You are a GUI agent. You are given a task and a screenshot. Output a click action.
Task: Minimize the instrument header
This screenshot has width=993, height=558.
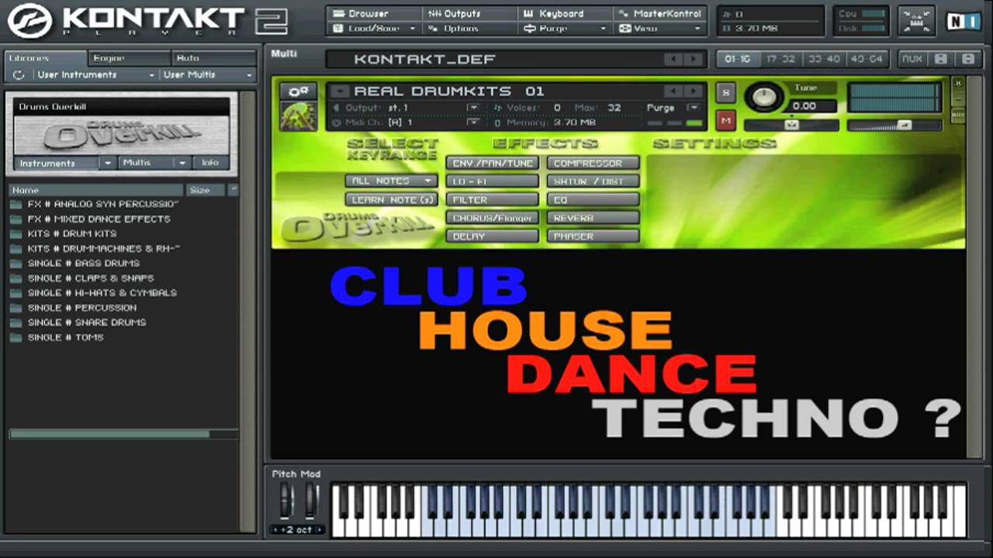pyautogui.click(x=958, y=98)
